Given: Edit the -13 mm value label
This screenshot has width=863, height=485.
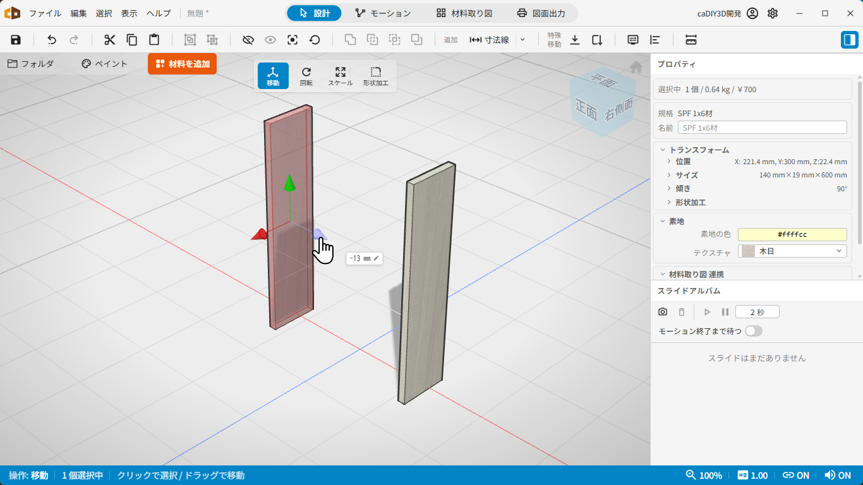Looking at the screenshot, I should pos(365,258).
